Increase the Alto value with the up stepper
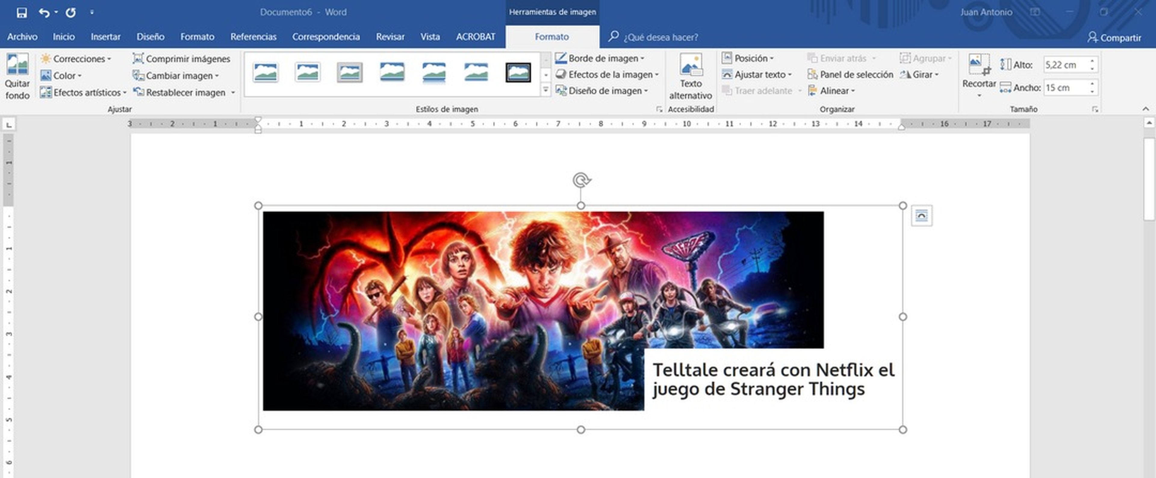1156x478 pixels. (x=1093, y=61)
